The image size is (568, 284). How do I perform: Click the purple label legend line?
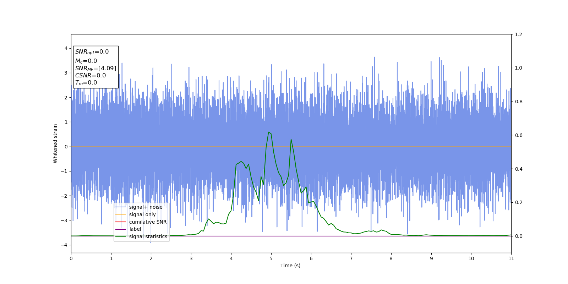[121, 229]
